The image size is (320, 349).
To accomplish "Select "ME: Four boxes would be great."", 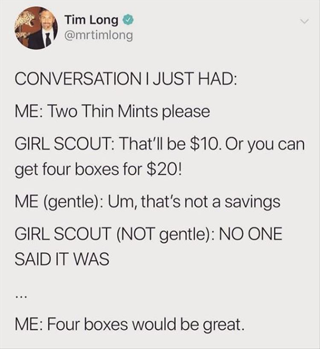I will tap(129, 324).
